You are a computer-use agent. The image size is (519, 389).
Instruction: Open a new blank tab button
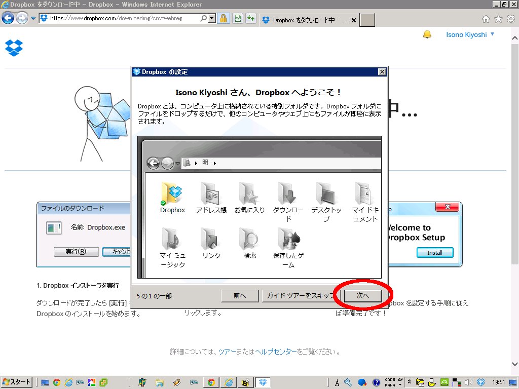[x=367, y=20]
